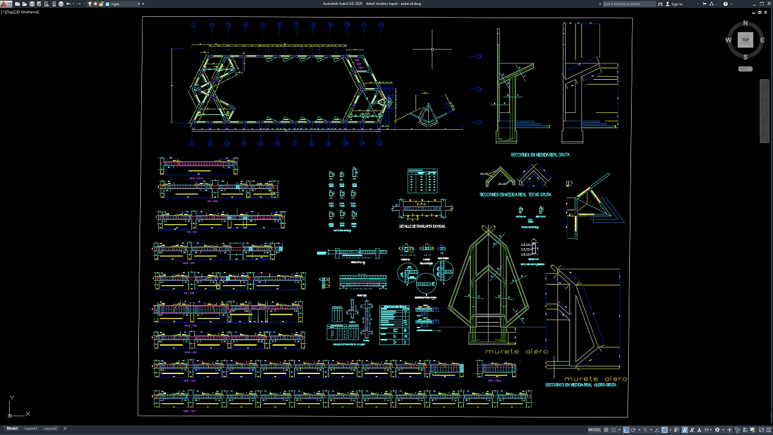Click the Plot printer icon

[x=61, y=4]
